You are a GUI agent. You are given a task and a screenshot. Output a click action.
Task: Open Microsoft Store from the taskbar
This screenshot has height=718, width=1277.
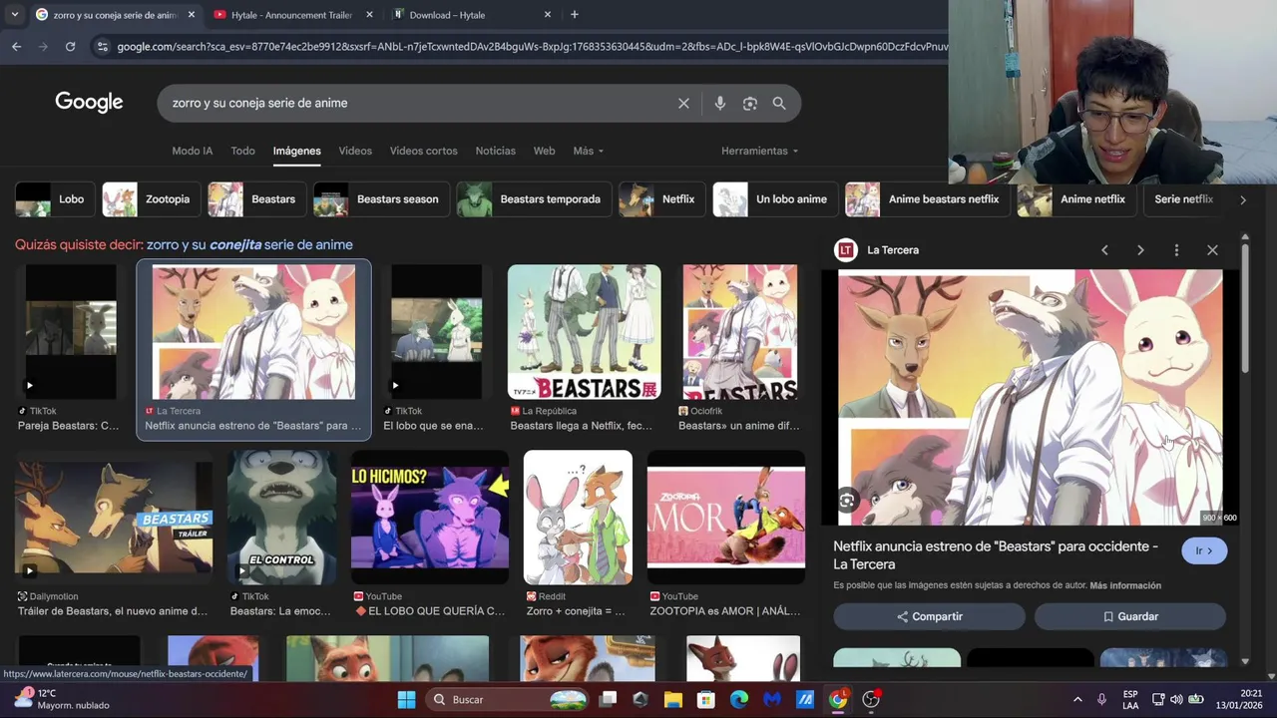706,699
